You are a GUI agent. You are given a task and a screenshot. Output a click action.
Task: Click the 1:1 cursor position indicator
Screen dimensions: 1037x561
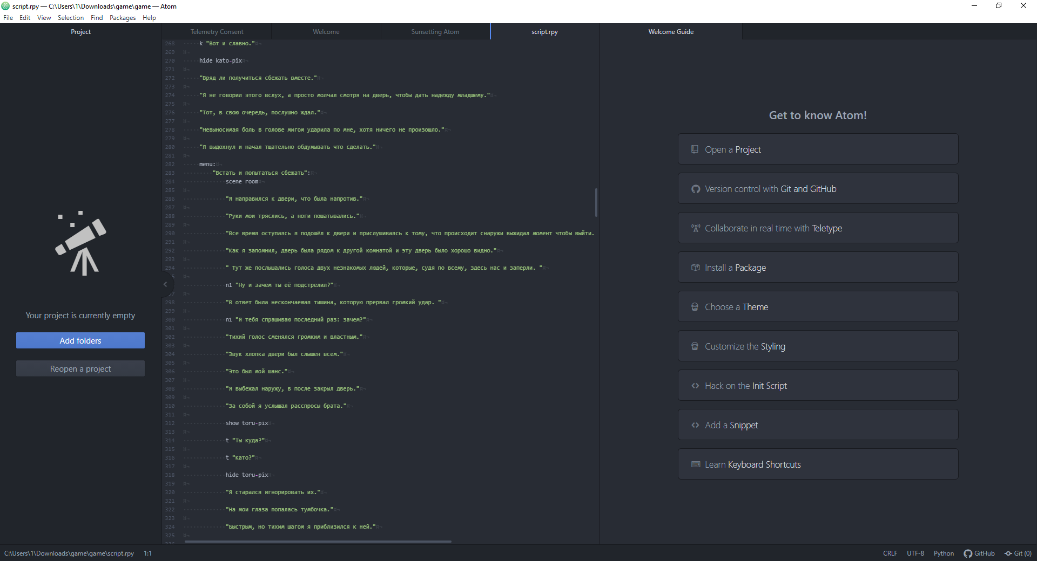tap(147, 553)
